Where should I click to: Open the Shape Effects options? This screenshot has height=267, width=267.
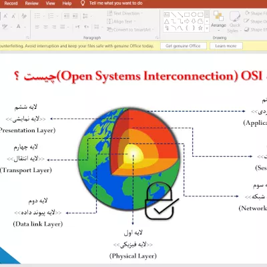click(x=256, y=29)
